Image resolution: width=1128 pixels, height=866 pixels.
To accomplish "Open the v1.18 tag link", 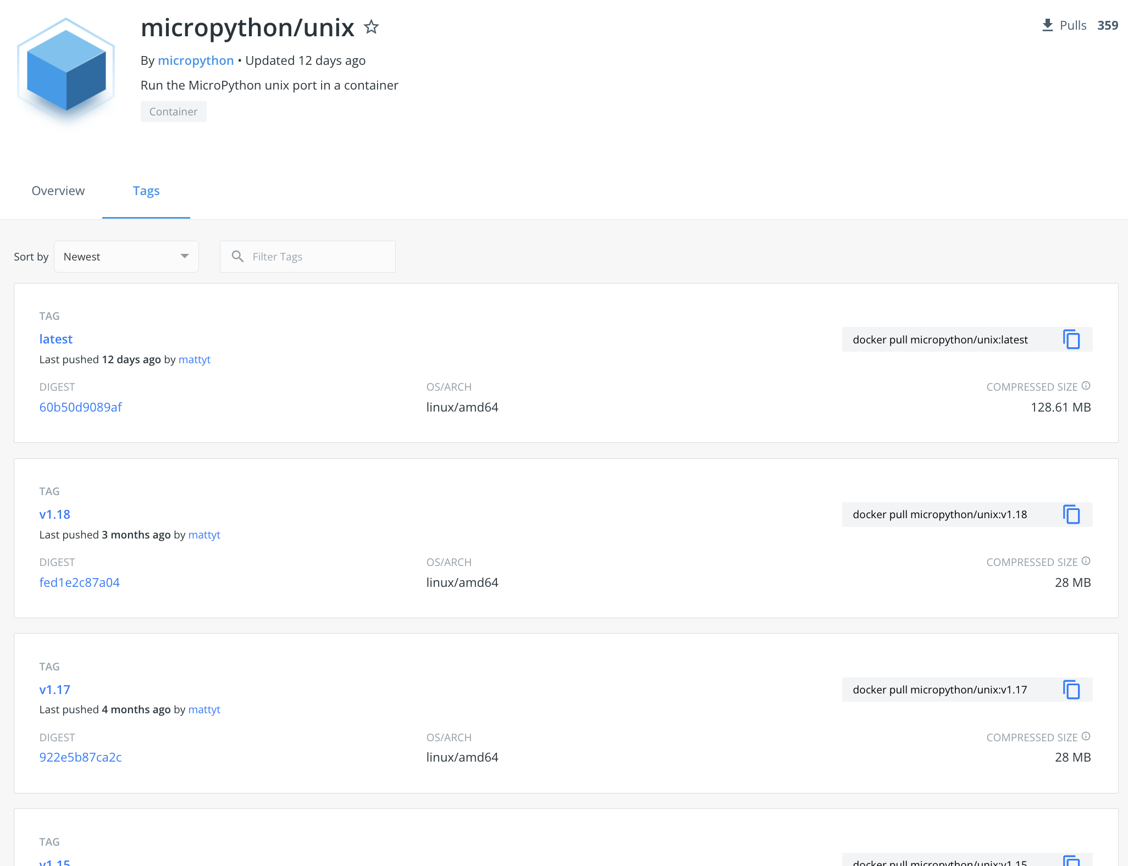I will [x=54, y=514].
